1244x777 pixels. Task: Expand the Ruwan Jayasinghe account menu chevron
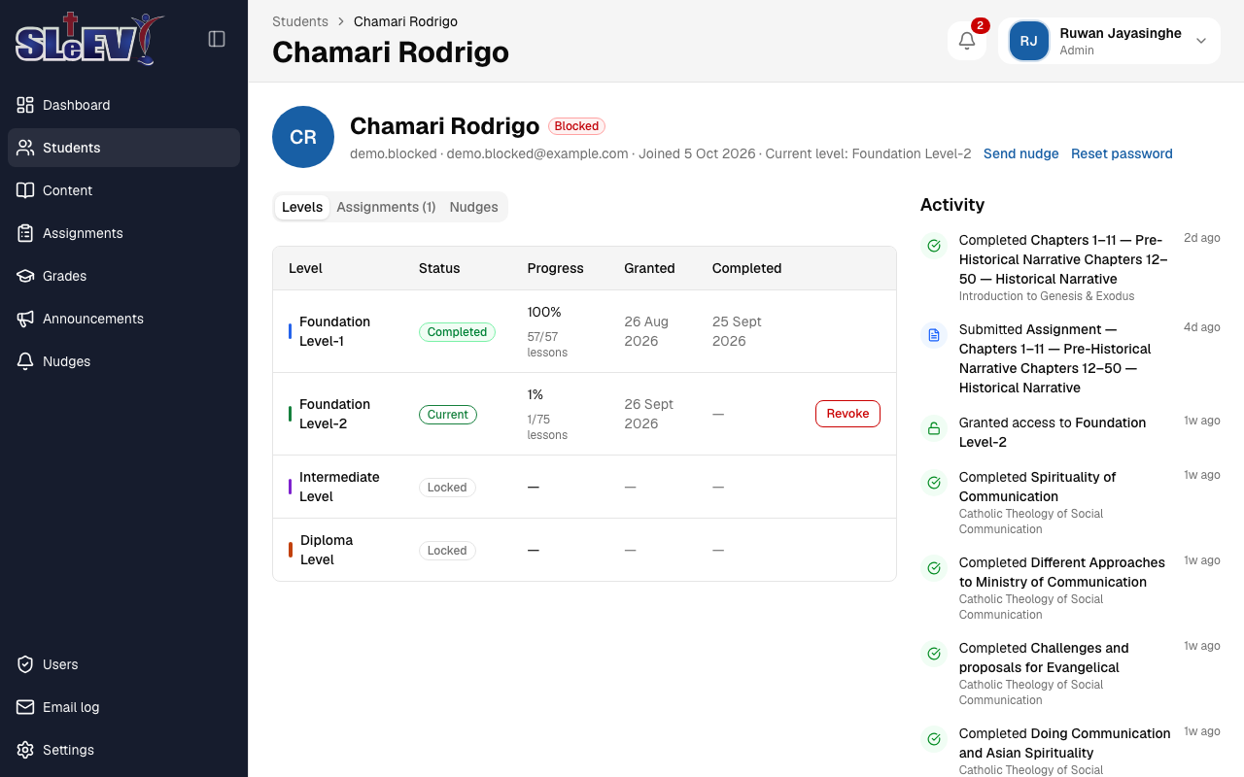(1201, 41)
